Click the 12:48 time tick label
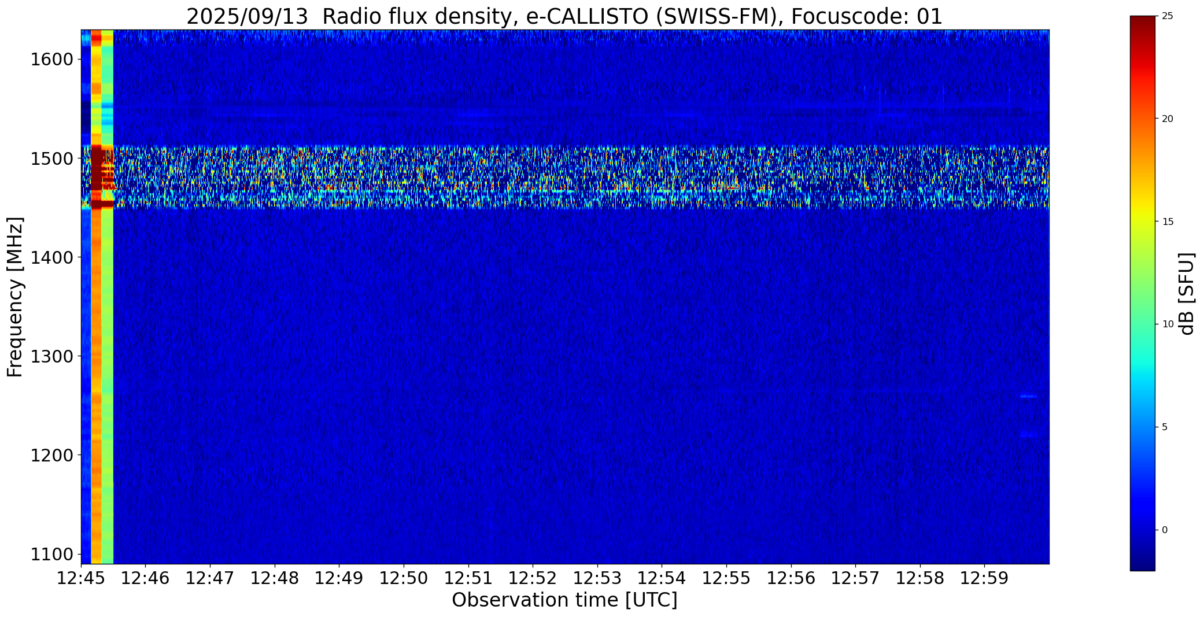 point(275,578)
